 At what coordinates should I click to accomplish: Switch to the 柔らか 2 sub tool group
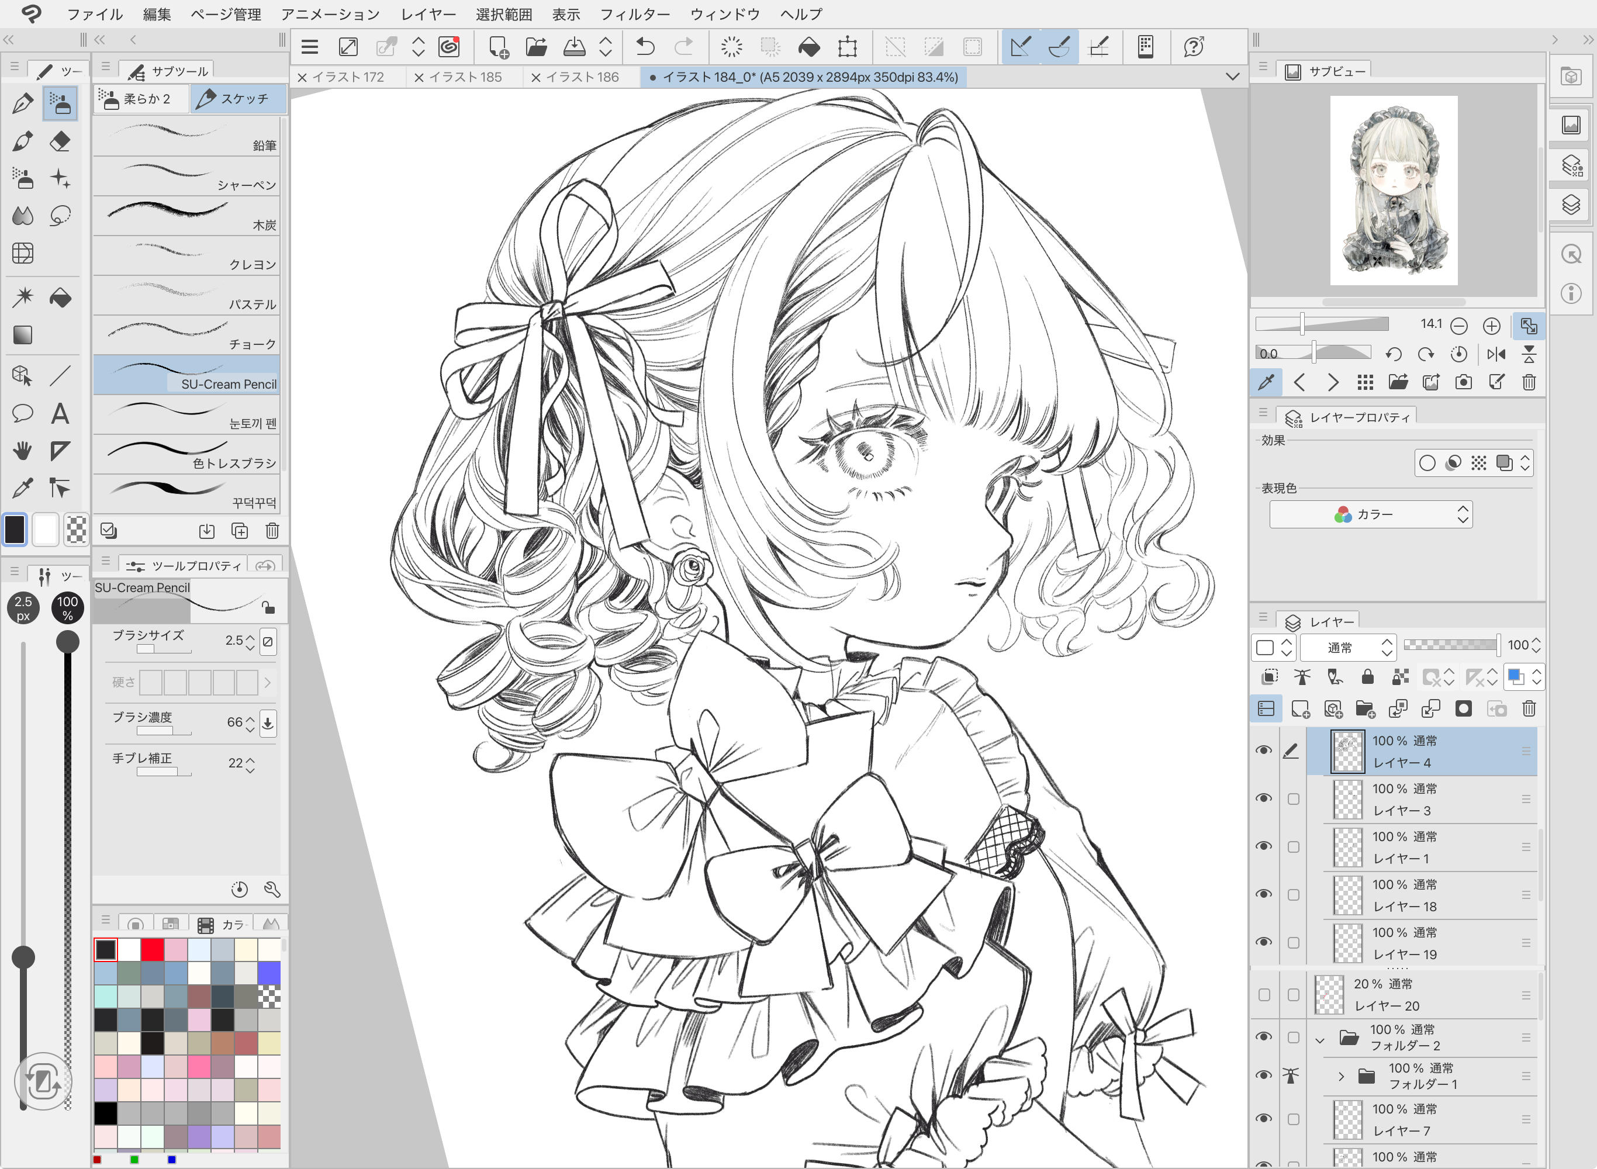(x=141, y=99)
